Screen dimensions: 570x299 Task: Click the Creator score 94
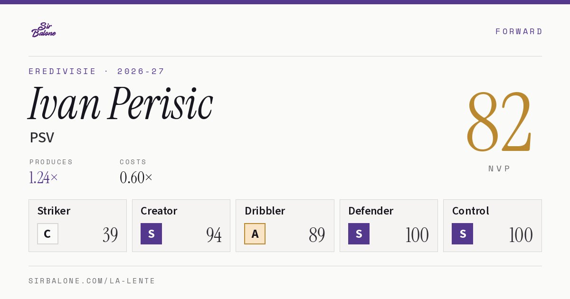point(214,234)
